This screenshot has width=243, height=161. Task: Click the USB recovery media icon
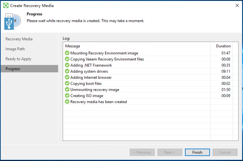point(12,21)
